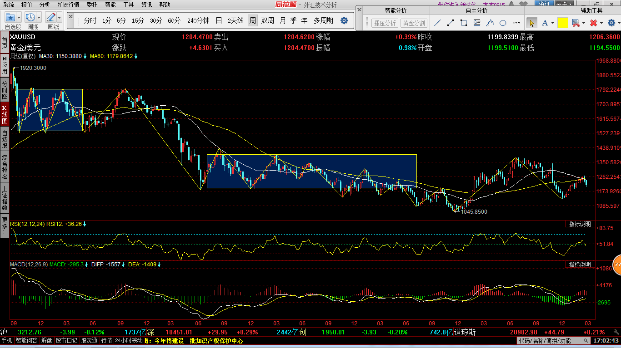
Task: Select the text A tool
Action: coord(545,23)
